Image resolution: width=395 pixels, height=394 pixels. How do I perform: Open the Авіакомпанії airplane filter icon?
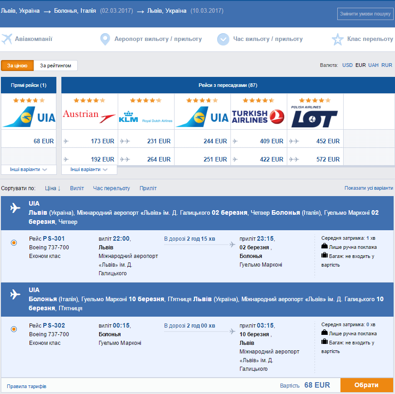(7, 39)
